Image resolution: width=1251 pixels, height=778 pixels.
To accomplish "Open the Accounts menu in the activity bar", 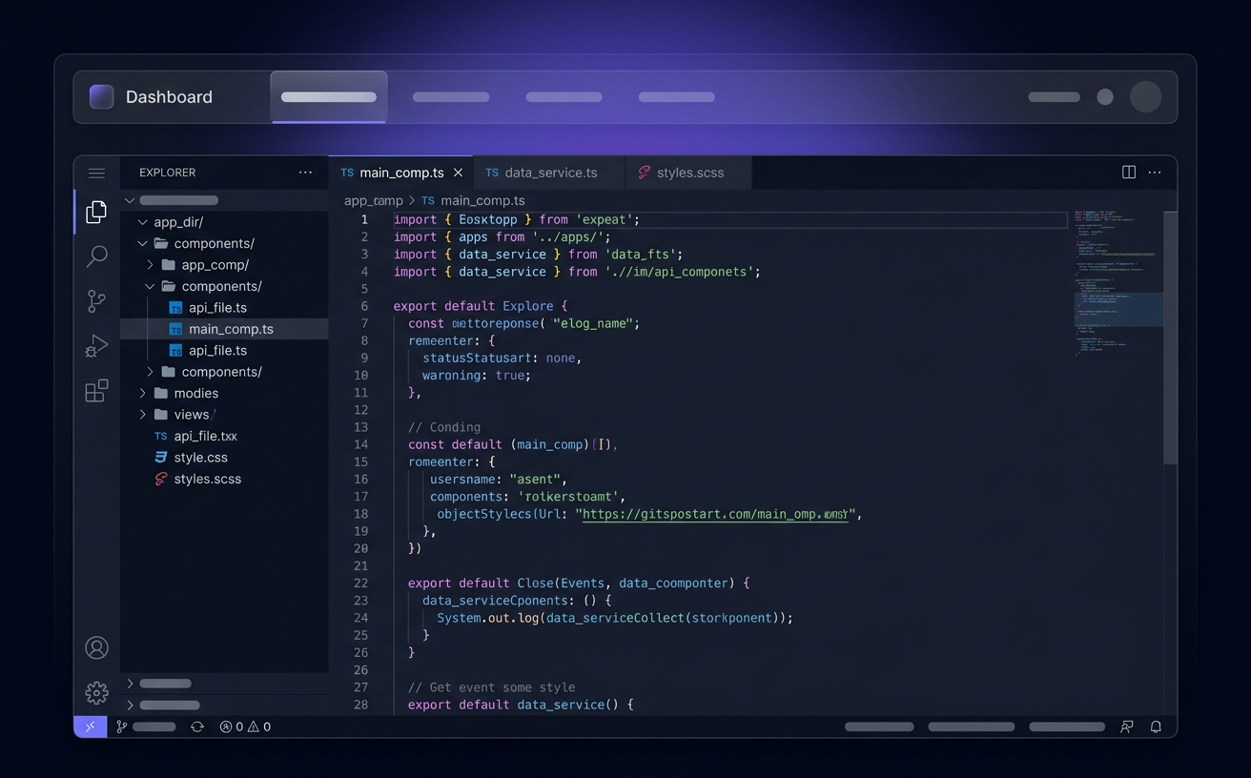I will (96, 647).
